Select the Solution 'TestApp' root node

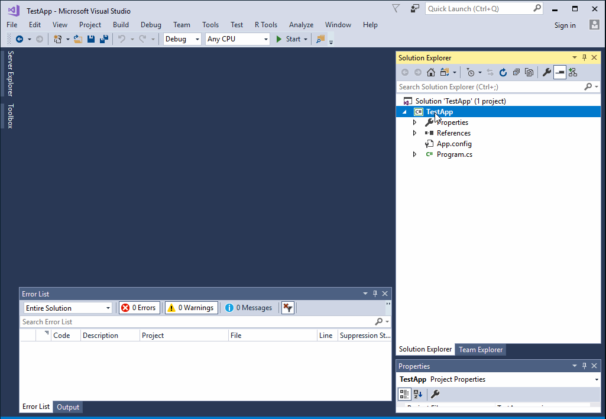[461, 101]
